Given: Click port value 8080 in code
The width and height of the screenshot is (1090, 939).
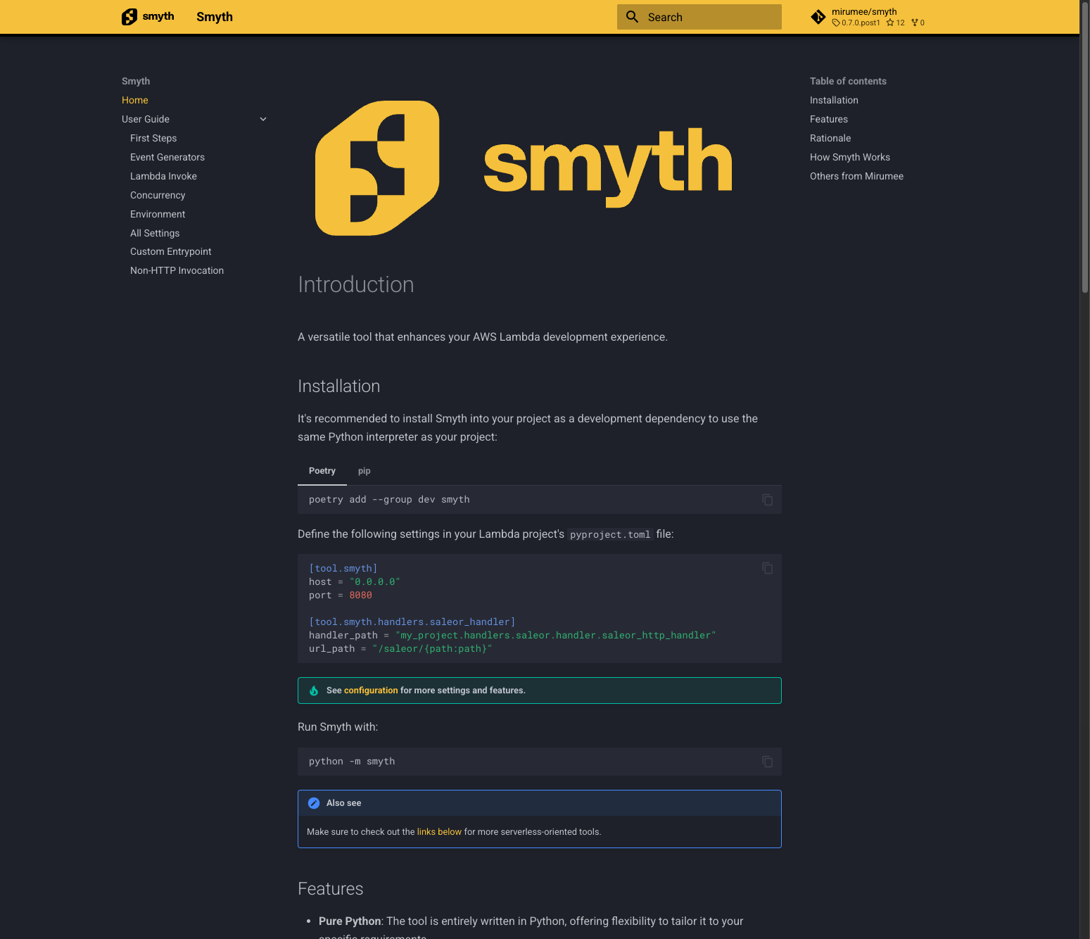Looking at the screenshot, I should click(360, 595).
